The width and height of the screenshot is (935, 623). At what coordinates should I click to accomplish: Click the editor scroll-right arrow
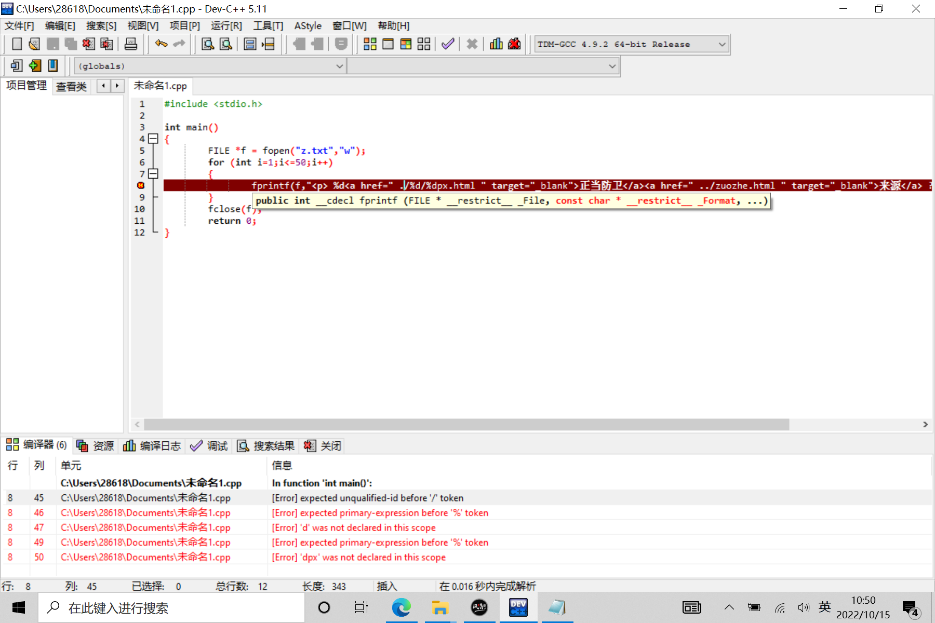tap(925, 425)
